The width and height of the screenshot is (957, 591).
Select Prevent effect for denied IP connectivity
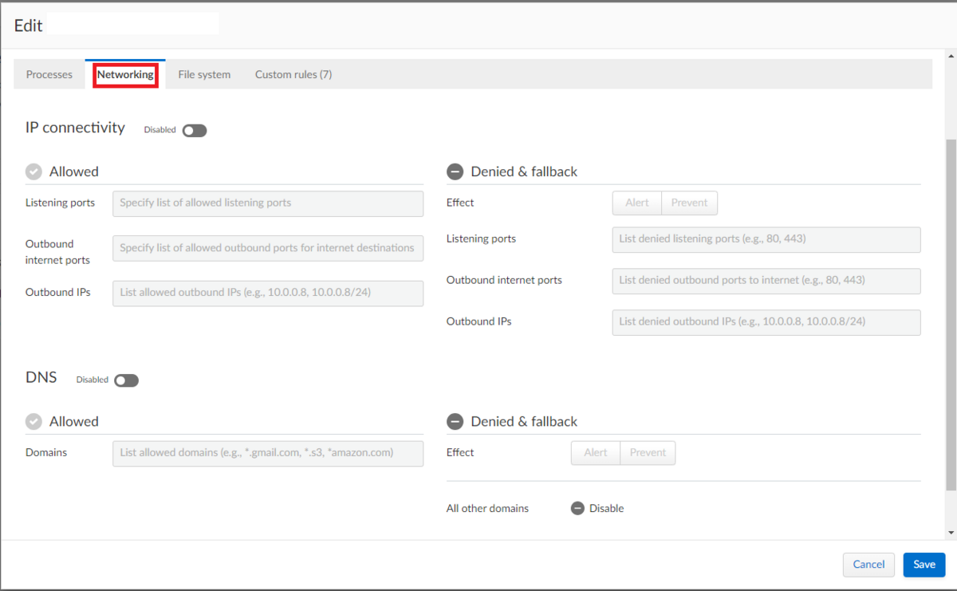689,203
